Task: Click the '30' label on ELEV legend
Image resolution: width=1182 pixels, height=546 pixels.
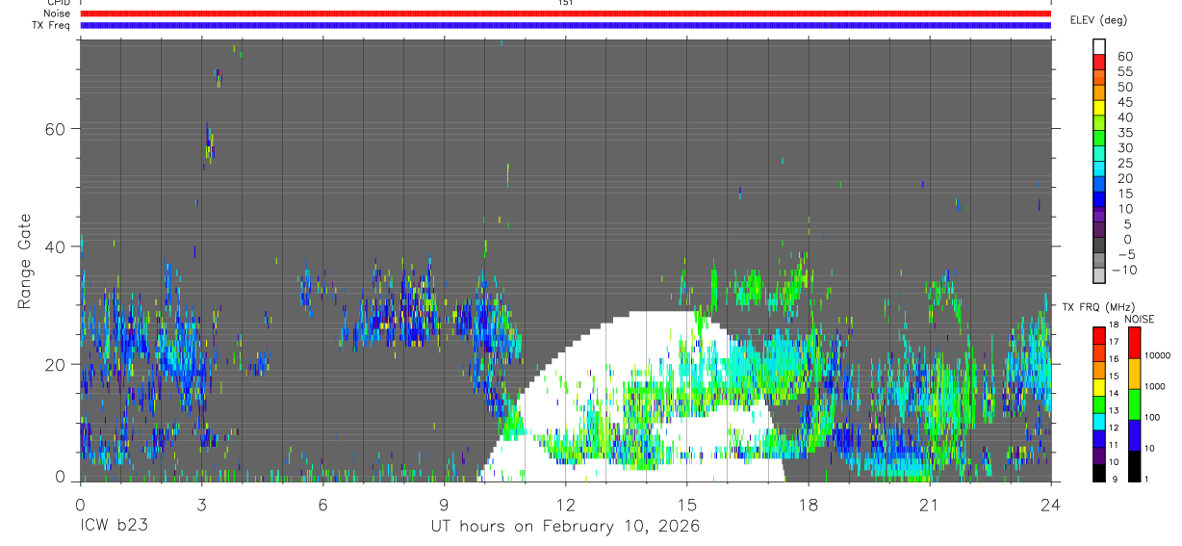Action: tap(1124, 147)
